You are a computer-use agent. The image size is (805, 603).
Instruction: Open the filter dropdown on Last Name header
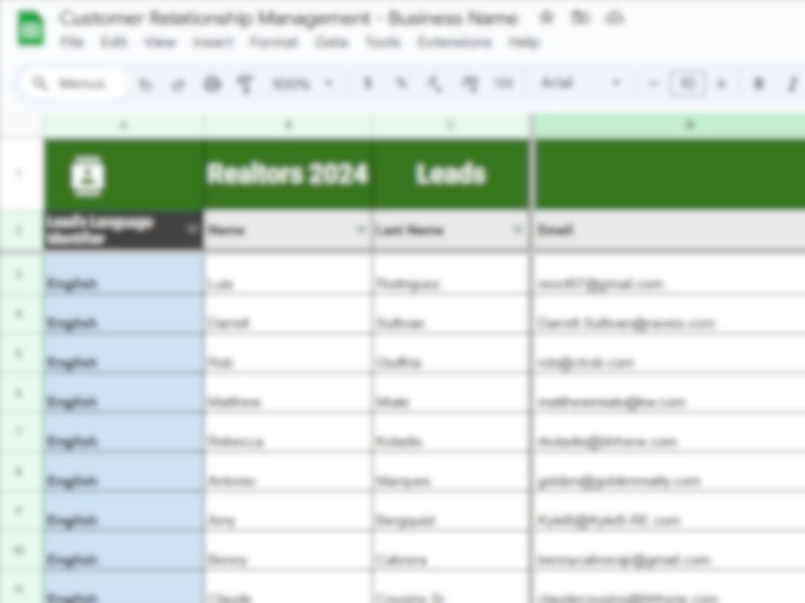[518, 229]
